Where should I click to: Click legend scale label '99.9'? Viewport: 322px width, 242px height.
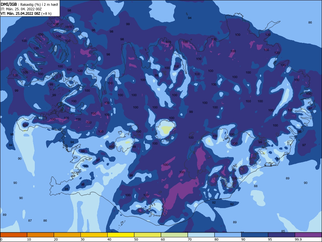click(298, 239)
